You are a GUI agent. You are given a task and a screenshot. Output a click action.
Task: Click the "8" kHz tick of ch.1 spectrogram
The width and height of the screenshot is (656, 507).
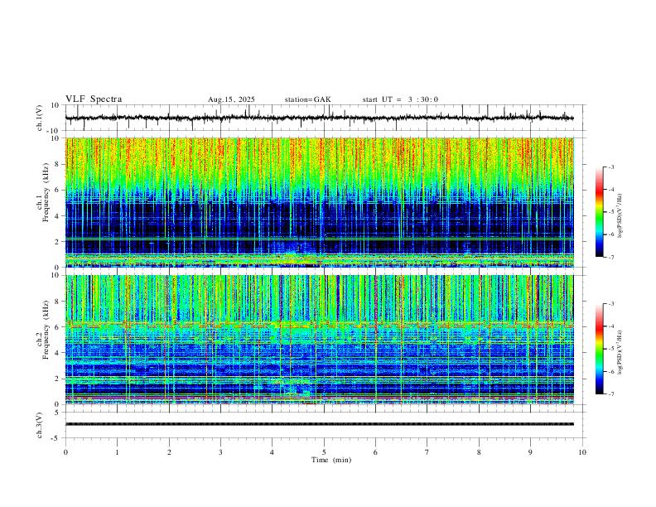tap(57, 164)
